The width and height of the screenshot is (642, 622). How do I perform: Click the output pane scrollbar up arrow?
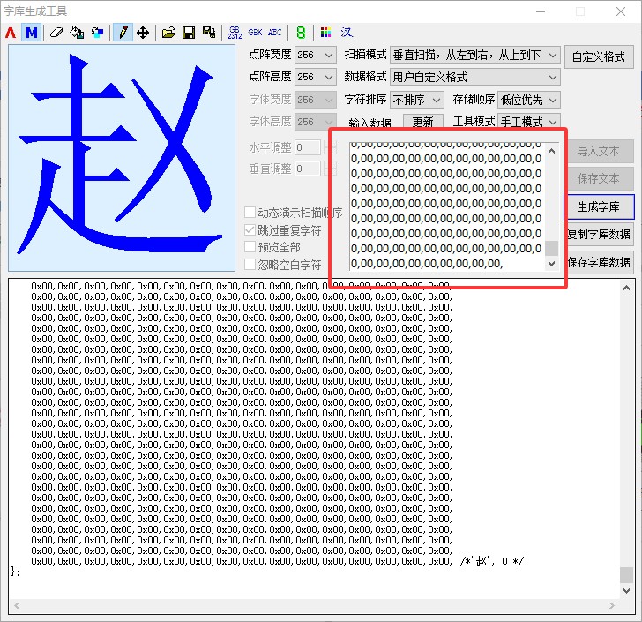[x=626, y=288]
